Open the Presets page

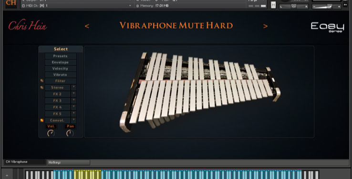click(x=61, y=56)
